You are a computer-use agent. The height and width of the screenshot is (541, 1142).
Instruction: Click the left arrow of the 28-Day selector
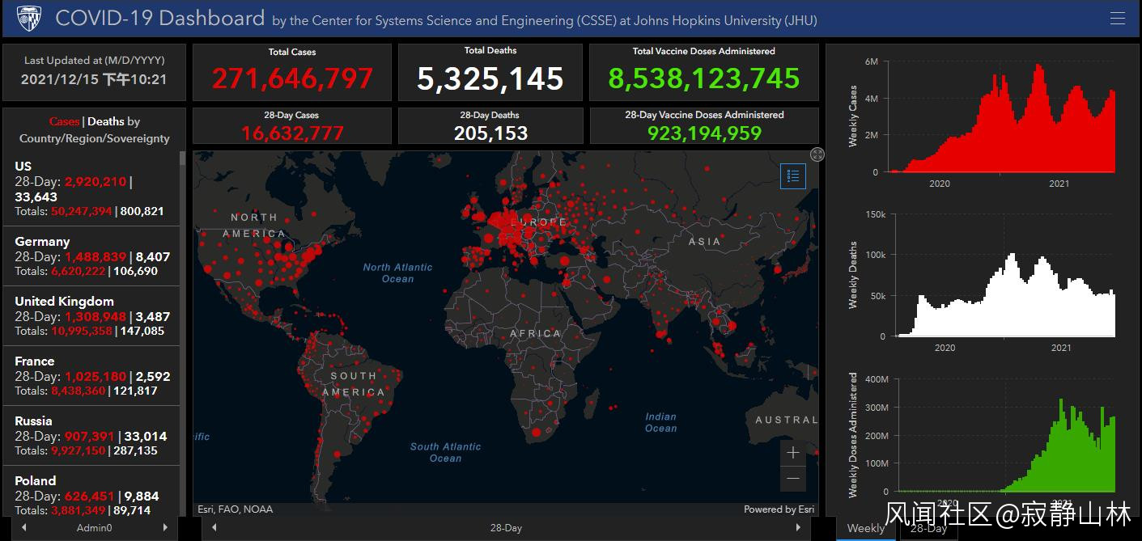click(x=214, y=527)
